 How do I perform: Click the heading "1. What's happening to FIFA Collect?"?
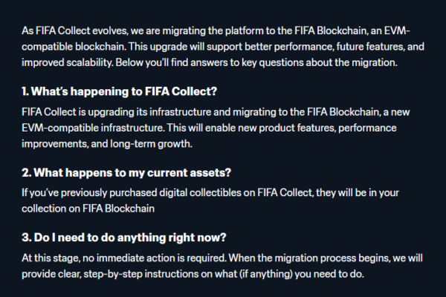coord(119,91)
